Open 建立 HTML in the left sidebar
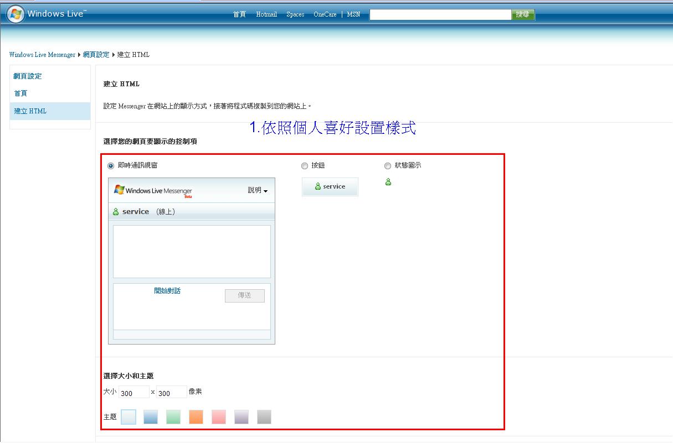This screenshot has height=443, width=673. 30,111
